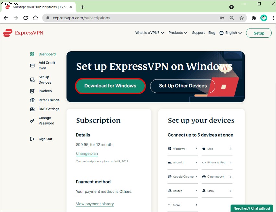Open DNS Settings in sidebar
This screenshot has height=212, width=276.
(x=49, y=109)
